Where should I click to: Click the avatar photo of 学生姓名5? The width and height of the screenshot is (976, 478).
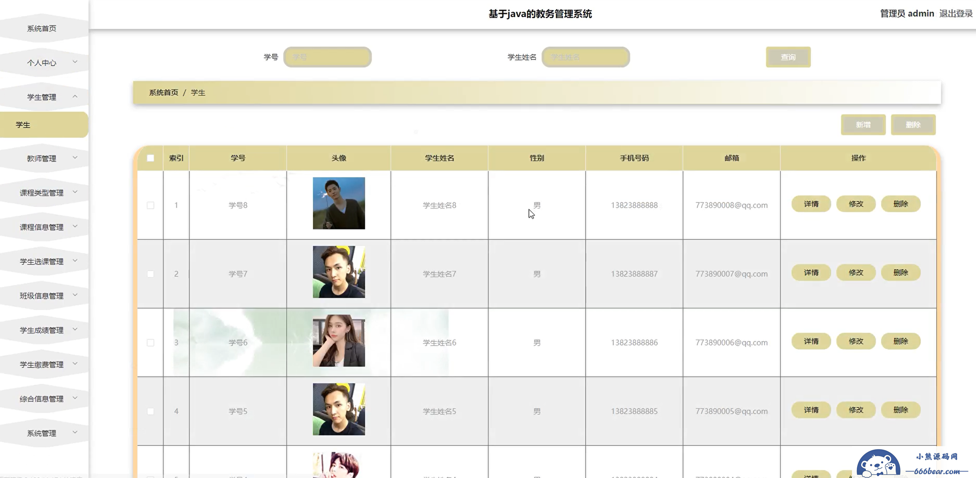[339, 409]
